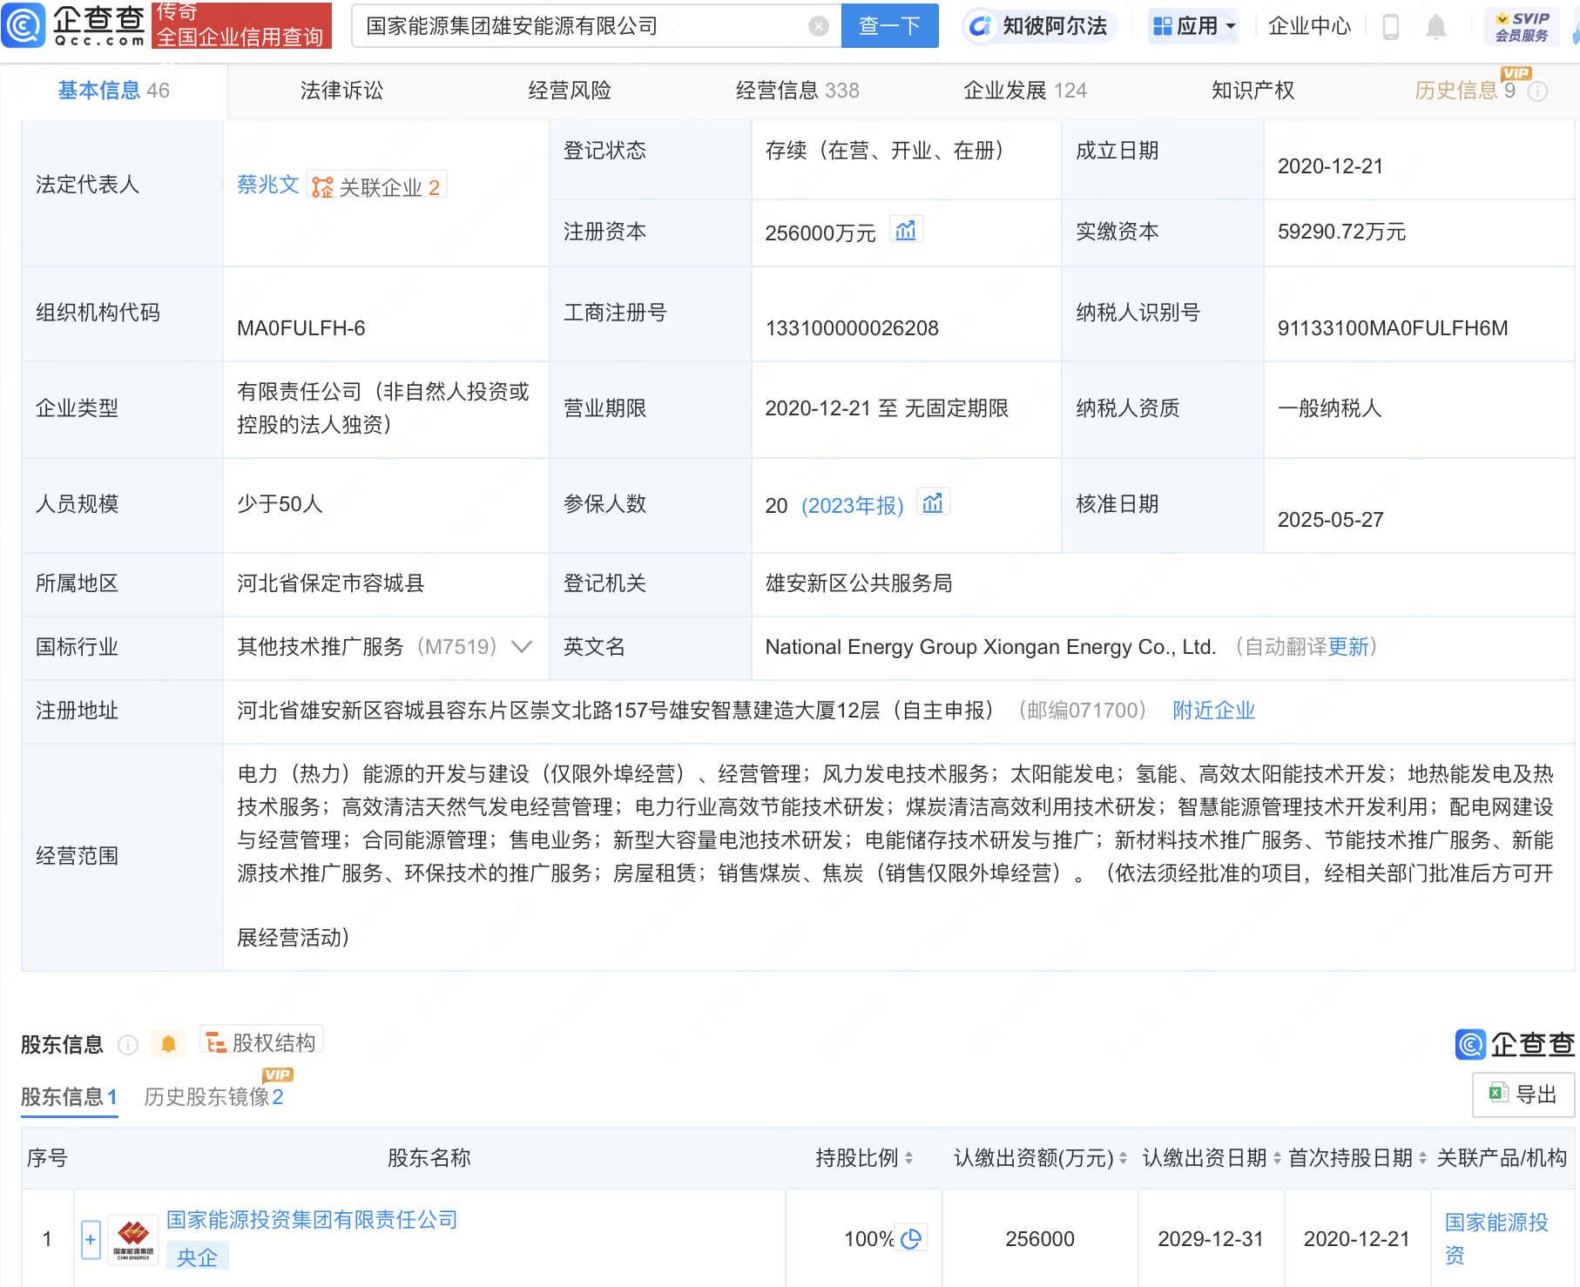Clear the search box with the X icon
The image size is (1580, 1287).
click(819, 26)
